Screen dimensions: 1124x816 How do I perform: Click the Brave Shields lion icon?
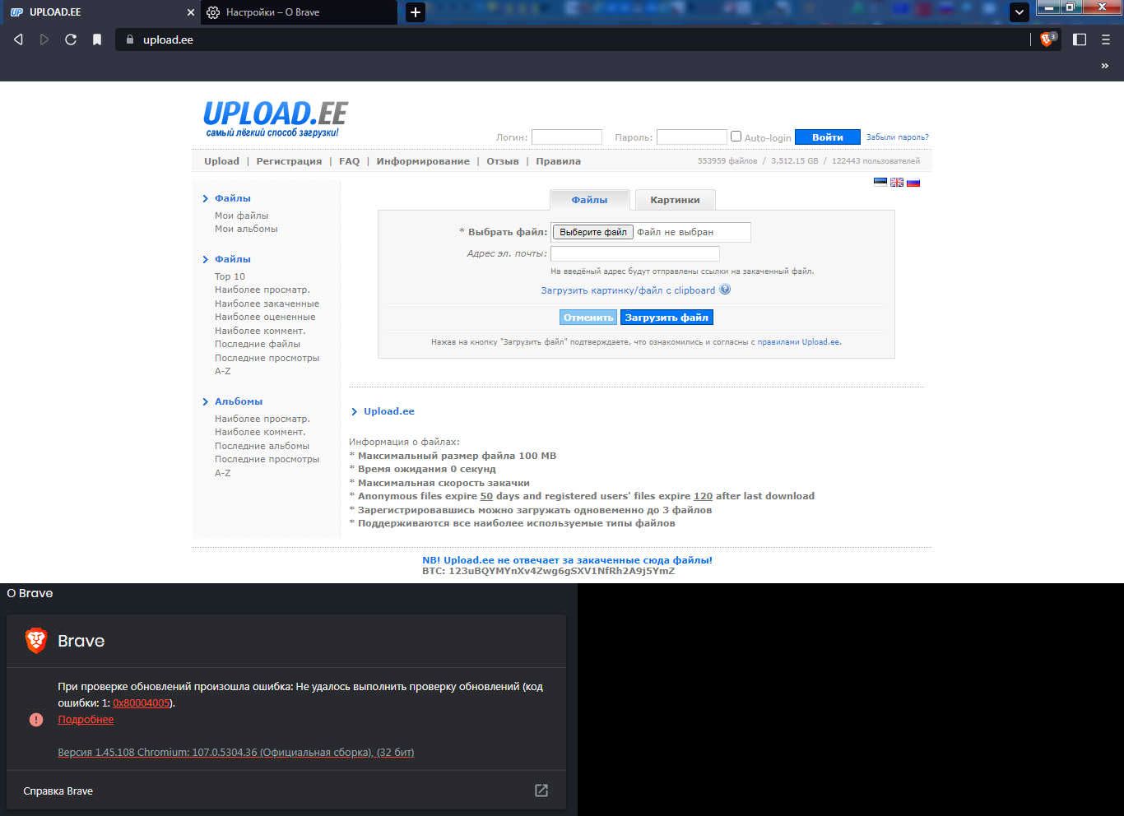(x=1047, y=39)
